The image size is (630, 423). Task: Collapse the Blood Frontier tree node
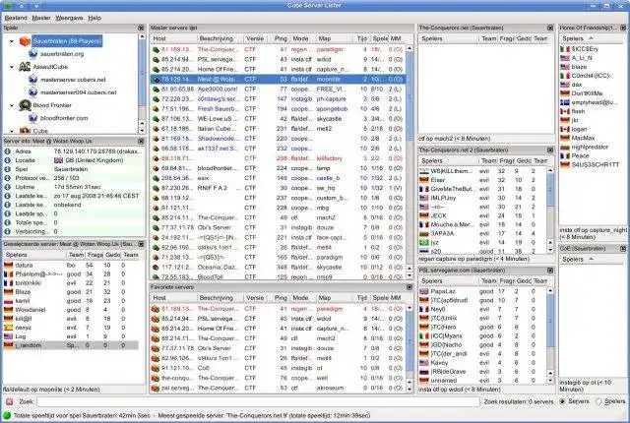[x=12, y=105]
